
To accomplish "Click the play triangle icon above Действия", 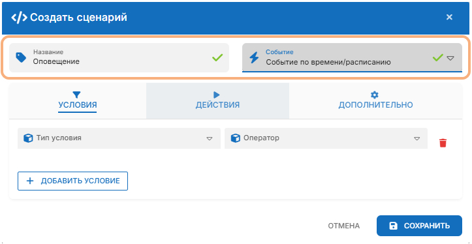I will pyautogui.click(x=217, y=95).
